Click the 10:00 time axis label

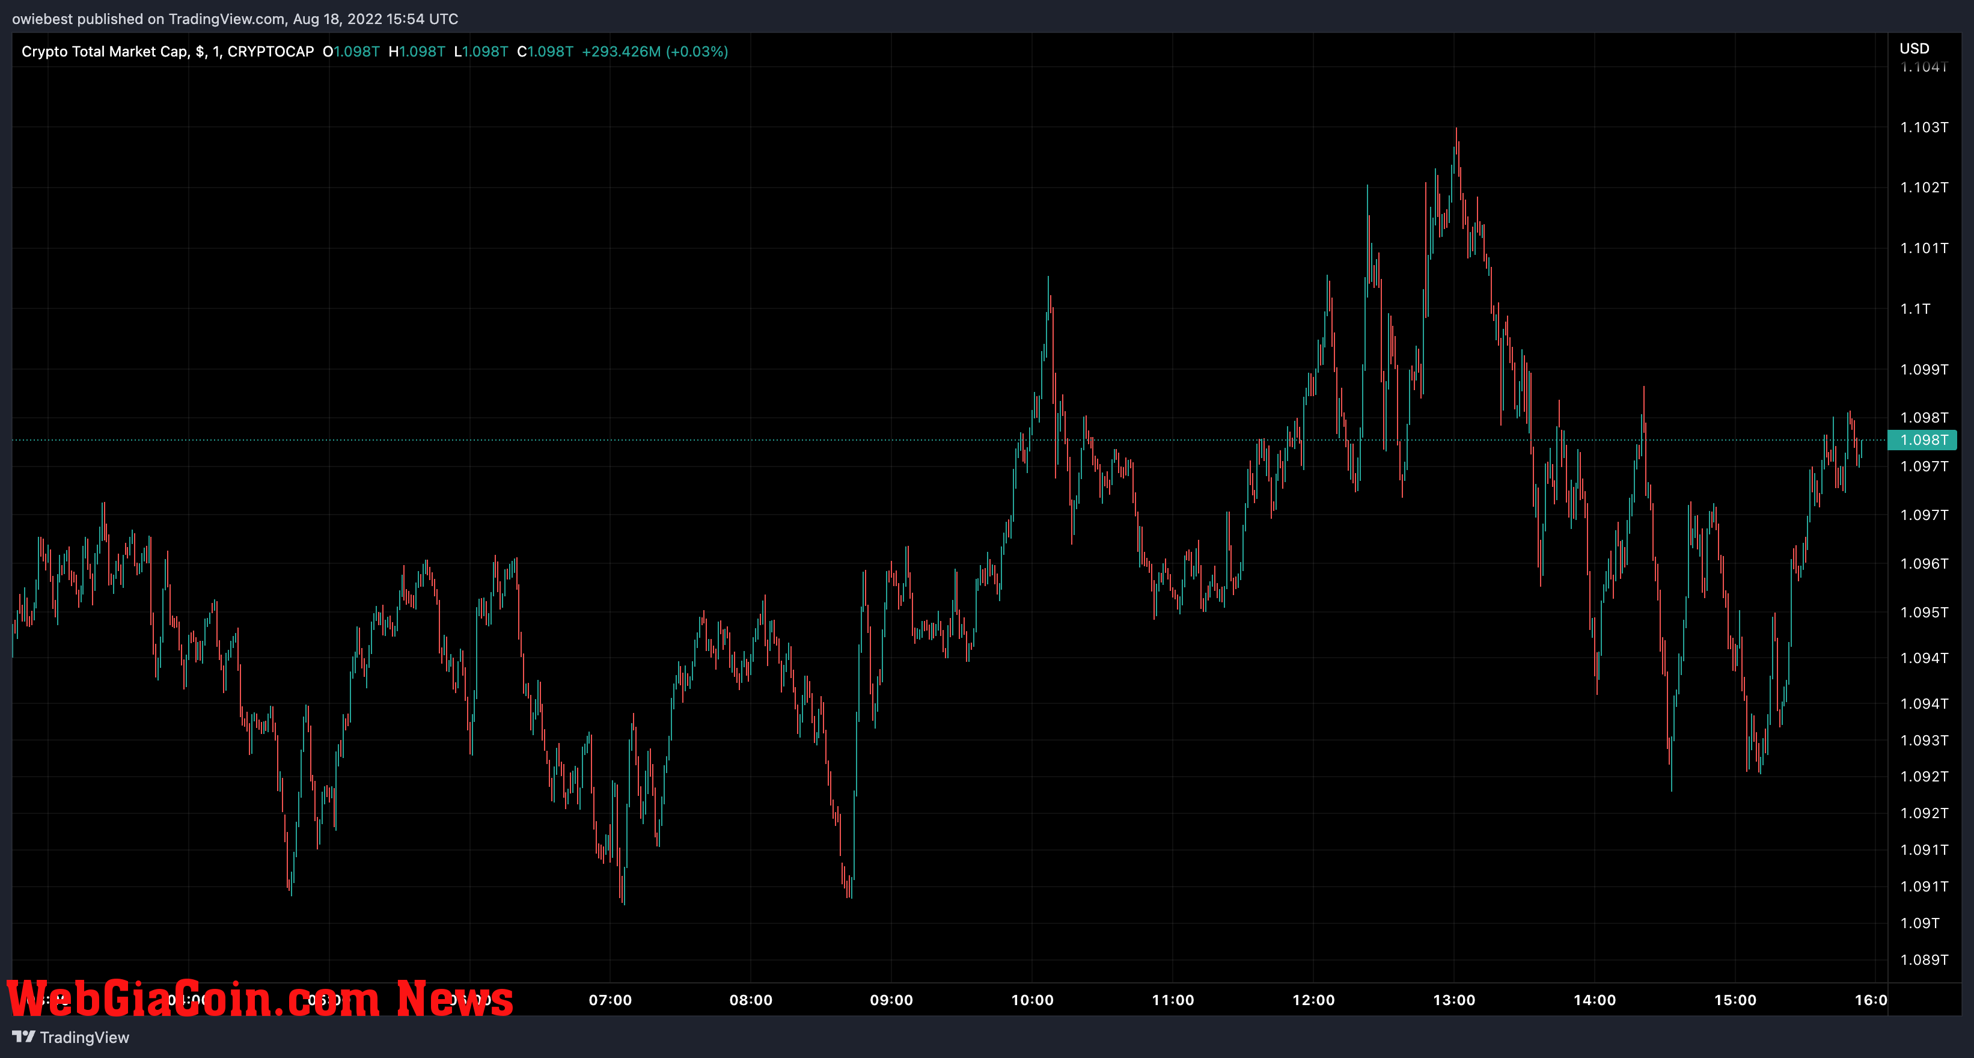[x=1032, y=1000]
